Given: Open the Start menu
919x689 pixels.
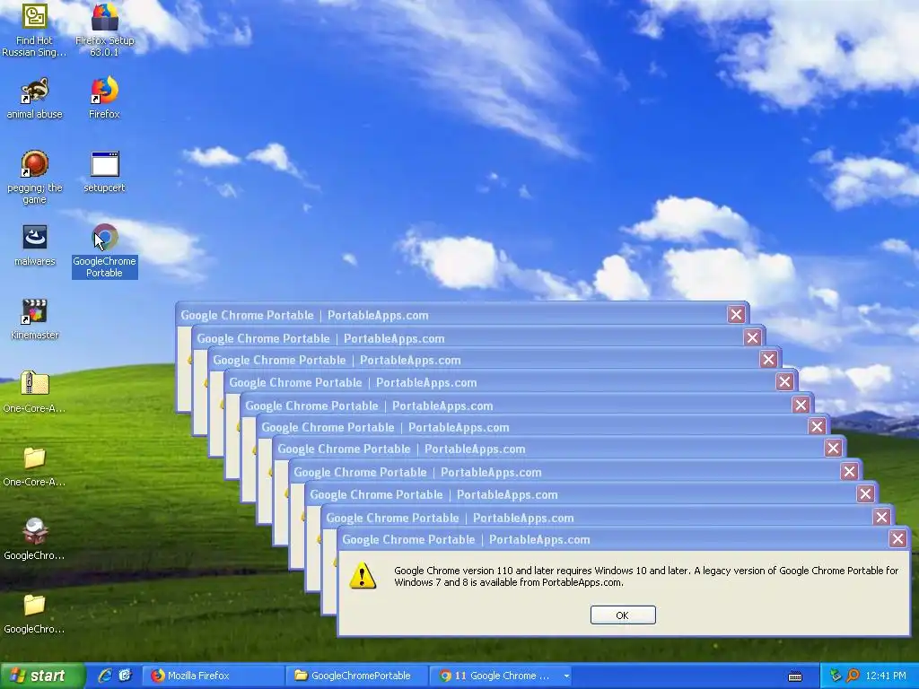Looking at the screenshot, I should pyautogui.click(x=42, y=676).
